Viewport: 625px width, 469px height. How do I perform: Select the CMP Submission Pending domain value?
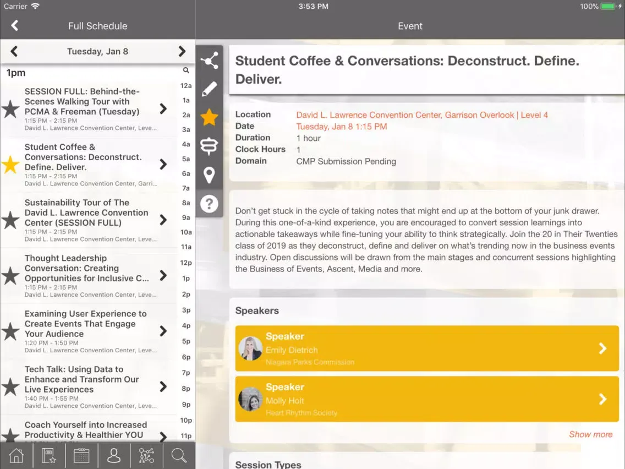(346, 161)
